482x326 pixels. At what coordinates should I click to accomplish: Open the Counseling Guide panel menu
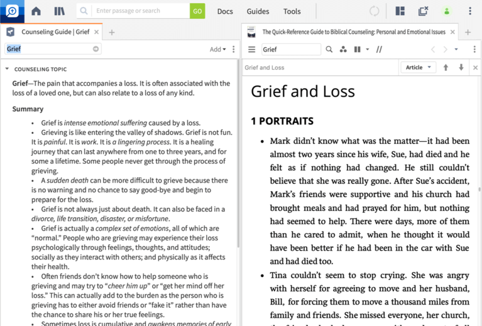click(x=234, y=49)
